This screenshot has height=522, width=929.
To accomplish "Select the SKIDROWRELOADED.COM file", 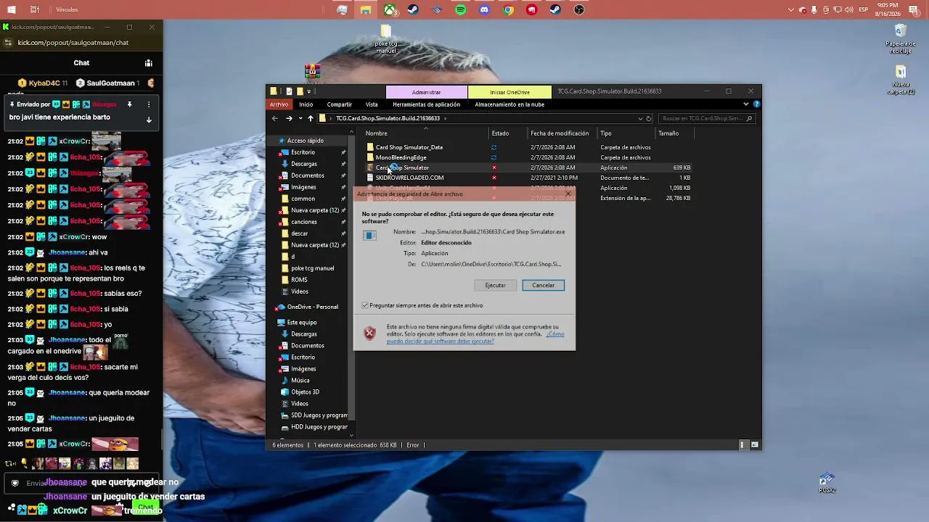I will (x=409, y=178).
